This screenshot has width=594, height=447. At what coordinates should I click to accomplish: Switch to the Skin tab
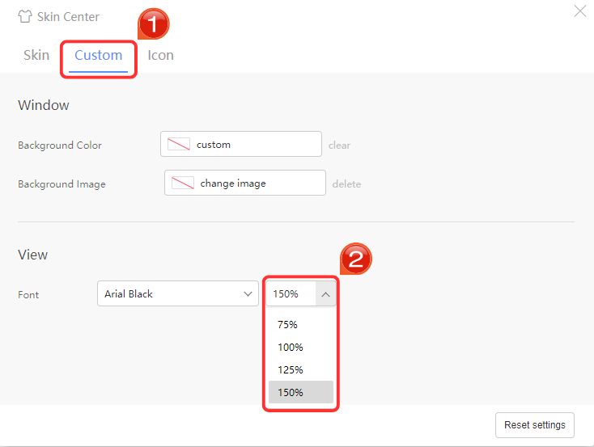pyautogui.click(x=36, y=55)
